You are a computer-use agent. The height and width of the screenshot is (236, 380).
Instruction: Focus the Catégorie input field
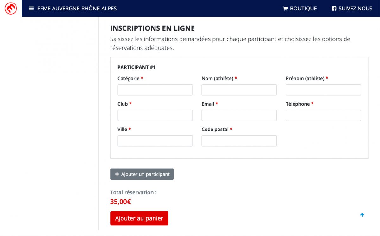(x=155, y=90)
